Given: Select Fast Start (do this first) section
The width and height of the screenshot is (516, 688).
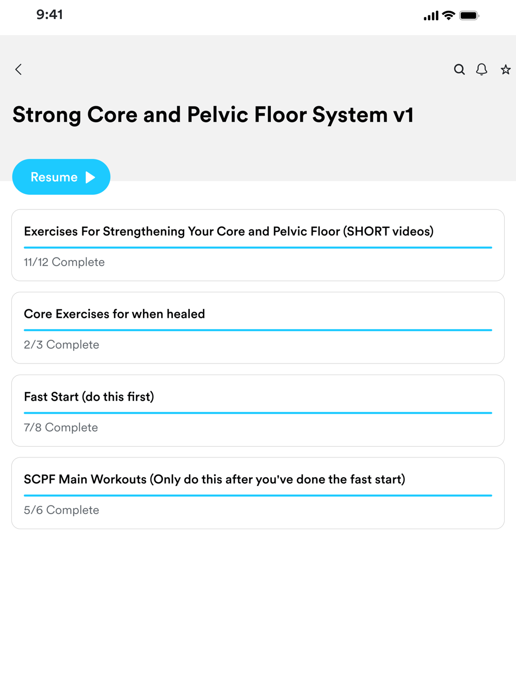Looking at the screenshot, I should (x=89, y=397).
